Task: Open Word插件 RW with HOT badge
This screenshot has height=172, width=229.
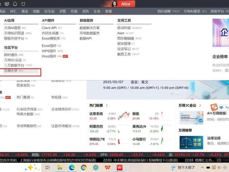Action: [x=55, y=56]
